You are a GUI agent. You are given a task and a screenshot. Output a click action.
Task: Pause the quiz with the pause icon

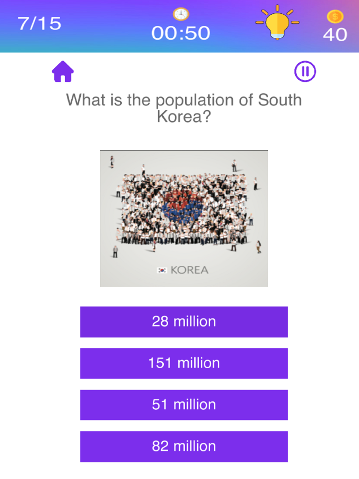point(305,71)
